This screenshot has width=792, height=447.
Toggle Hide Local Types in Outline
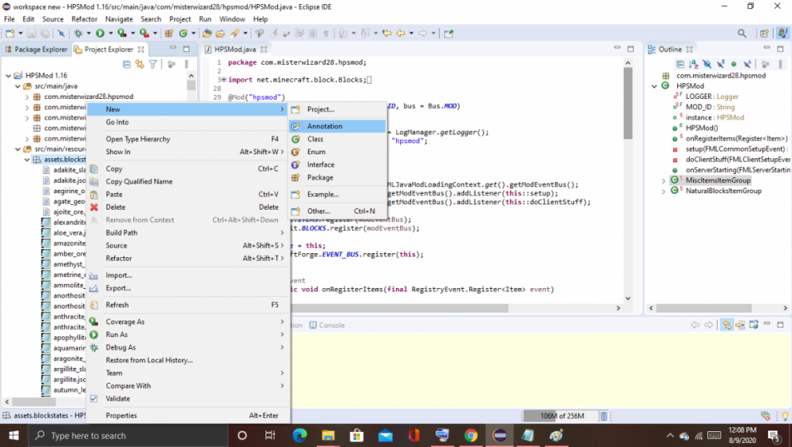coord(747,64)
